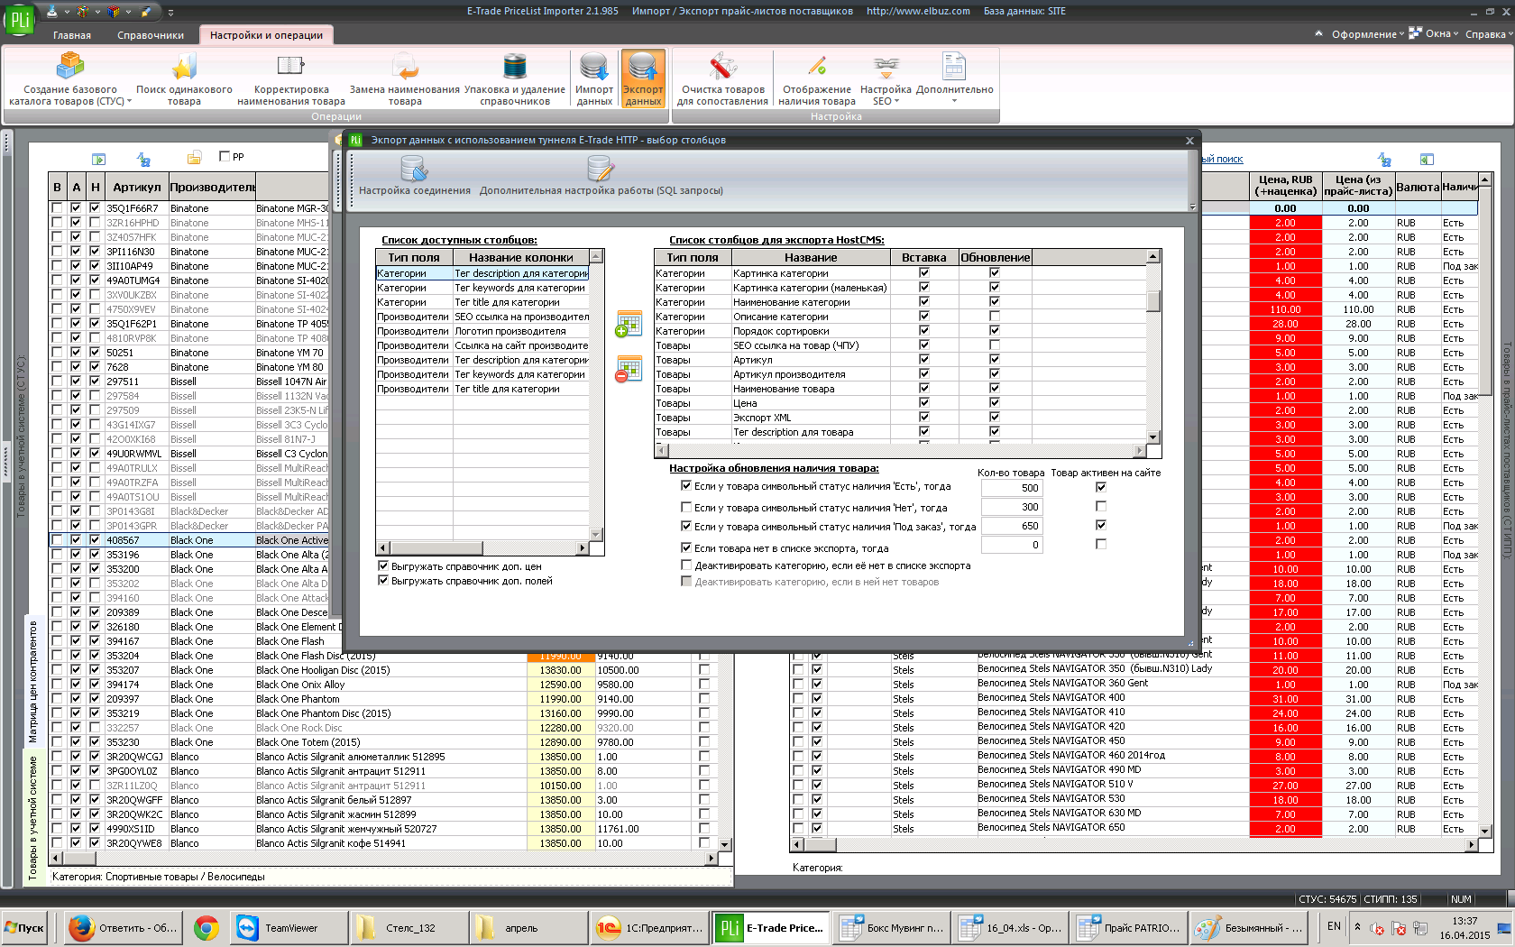The height and width of the screenshot is (947, 1515).
Task: Remove column from export list (red minus icon)
Action: tap(628, 369)
